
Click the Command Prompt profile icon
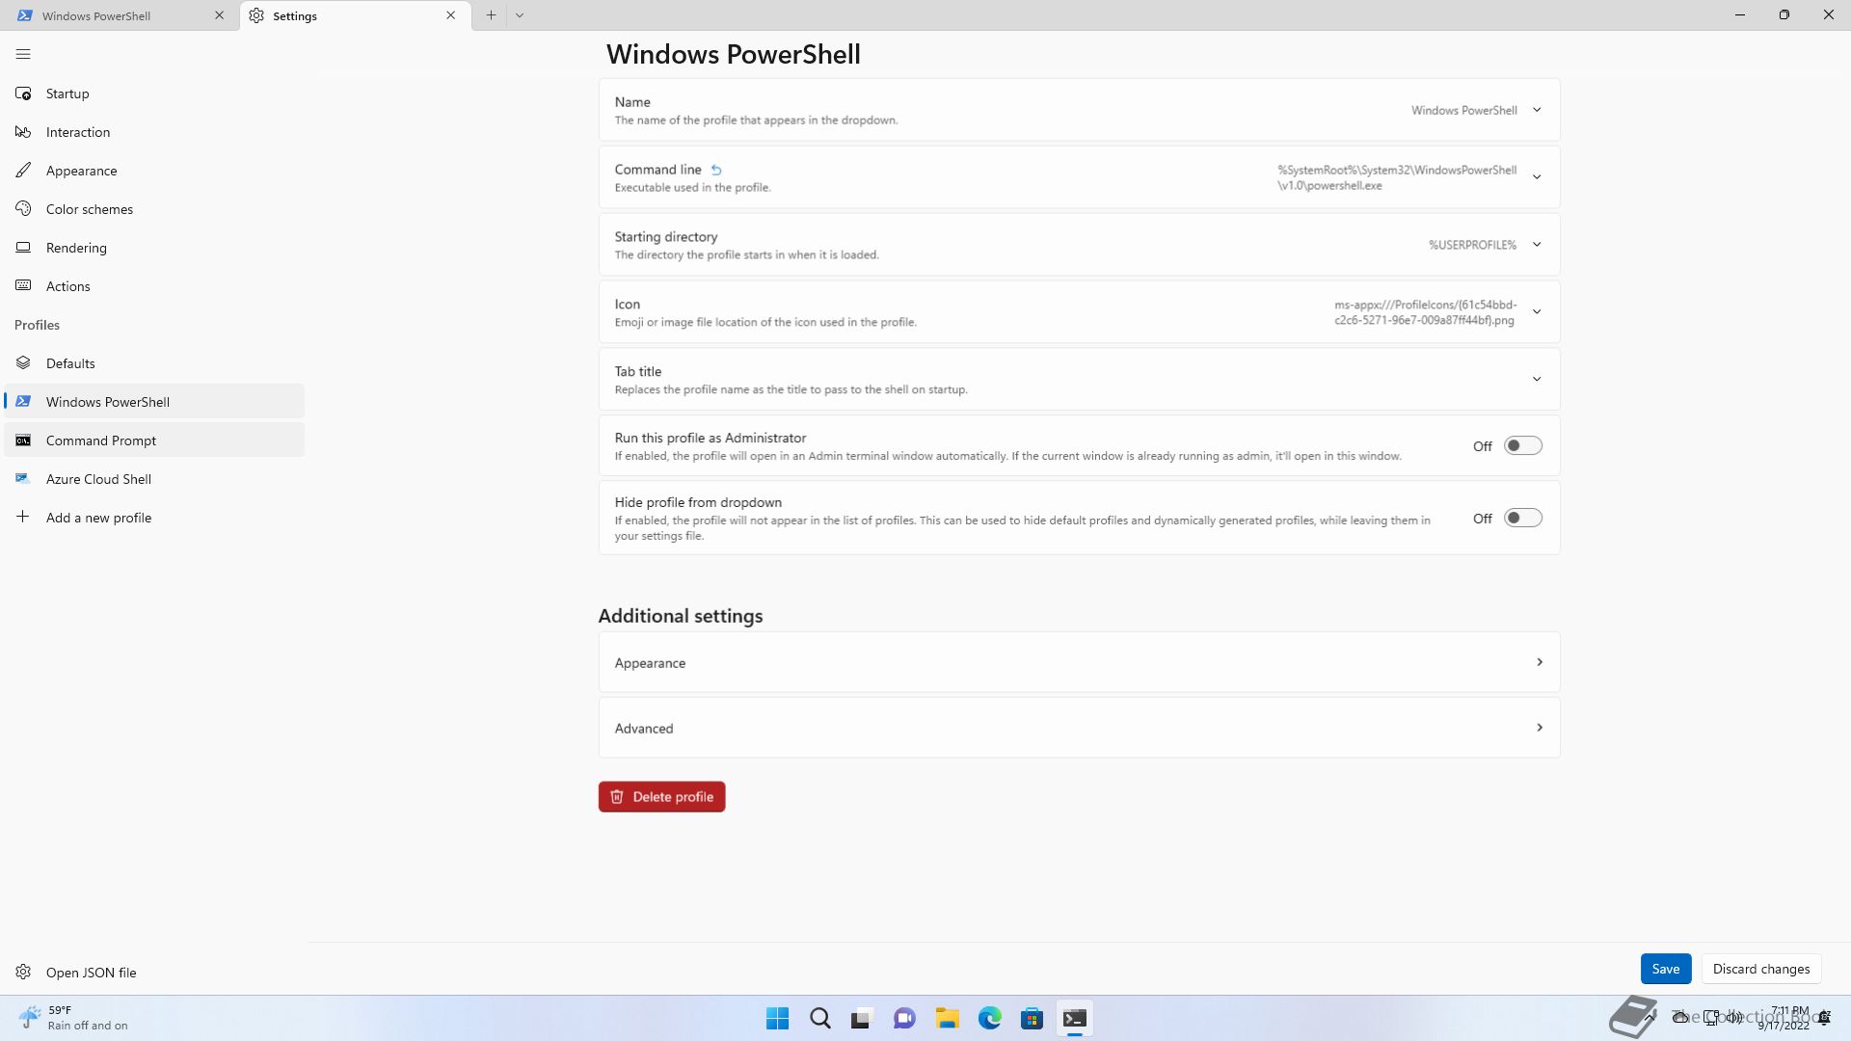(x=23, y=440)
